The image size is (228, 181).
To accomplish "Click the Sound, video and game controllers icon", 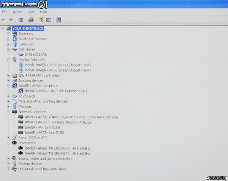I will click(x=14, y=158).
